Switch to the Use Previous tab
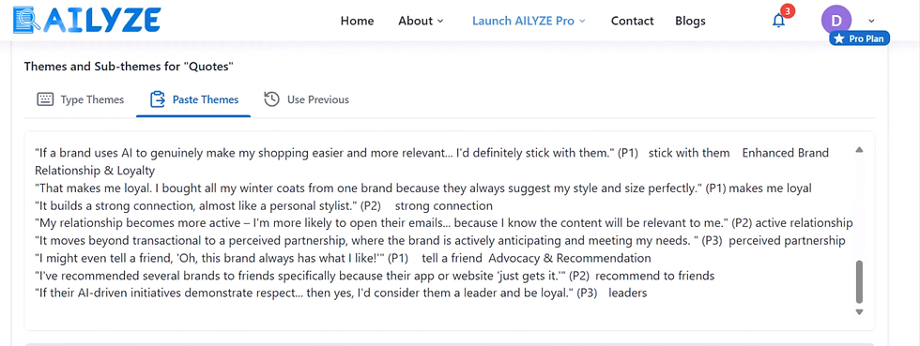 (306, 99)
